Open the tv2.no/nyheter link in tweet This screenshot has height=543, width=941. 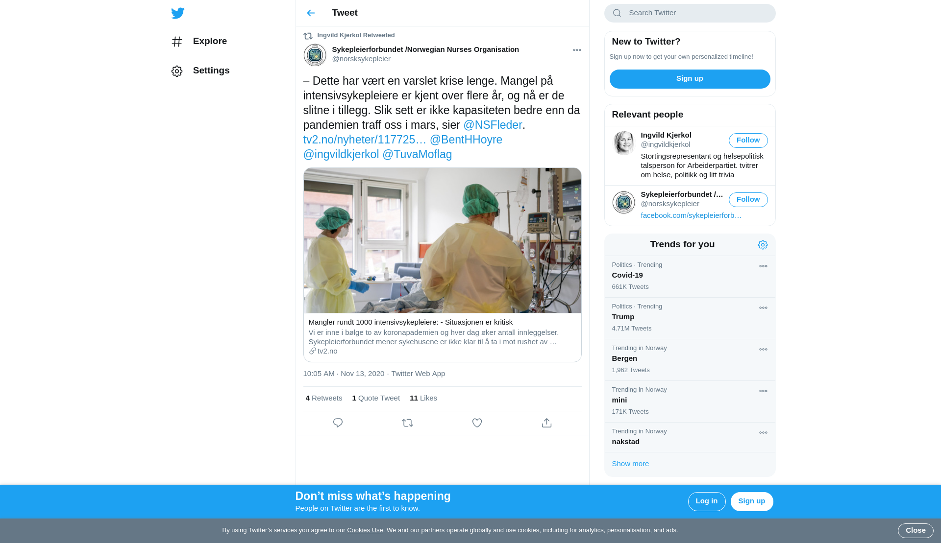pyautogui.click(x=365, y=140)
